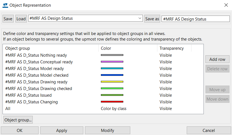
Task: Cancel the Object Representation dialog
Action: click(209, 131)
